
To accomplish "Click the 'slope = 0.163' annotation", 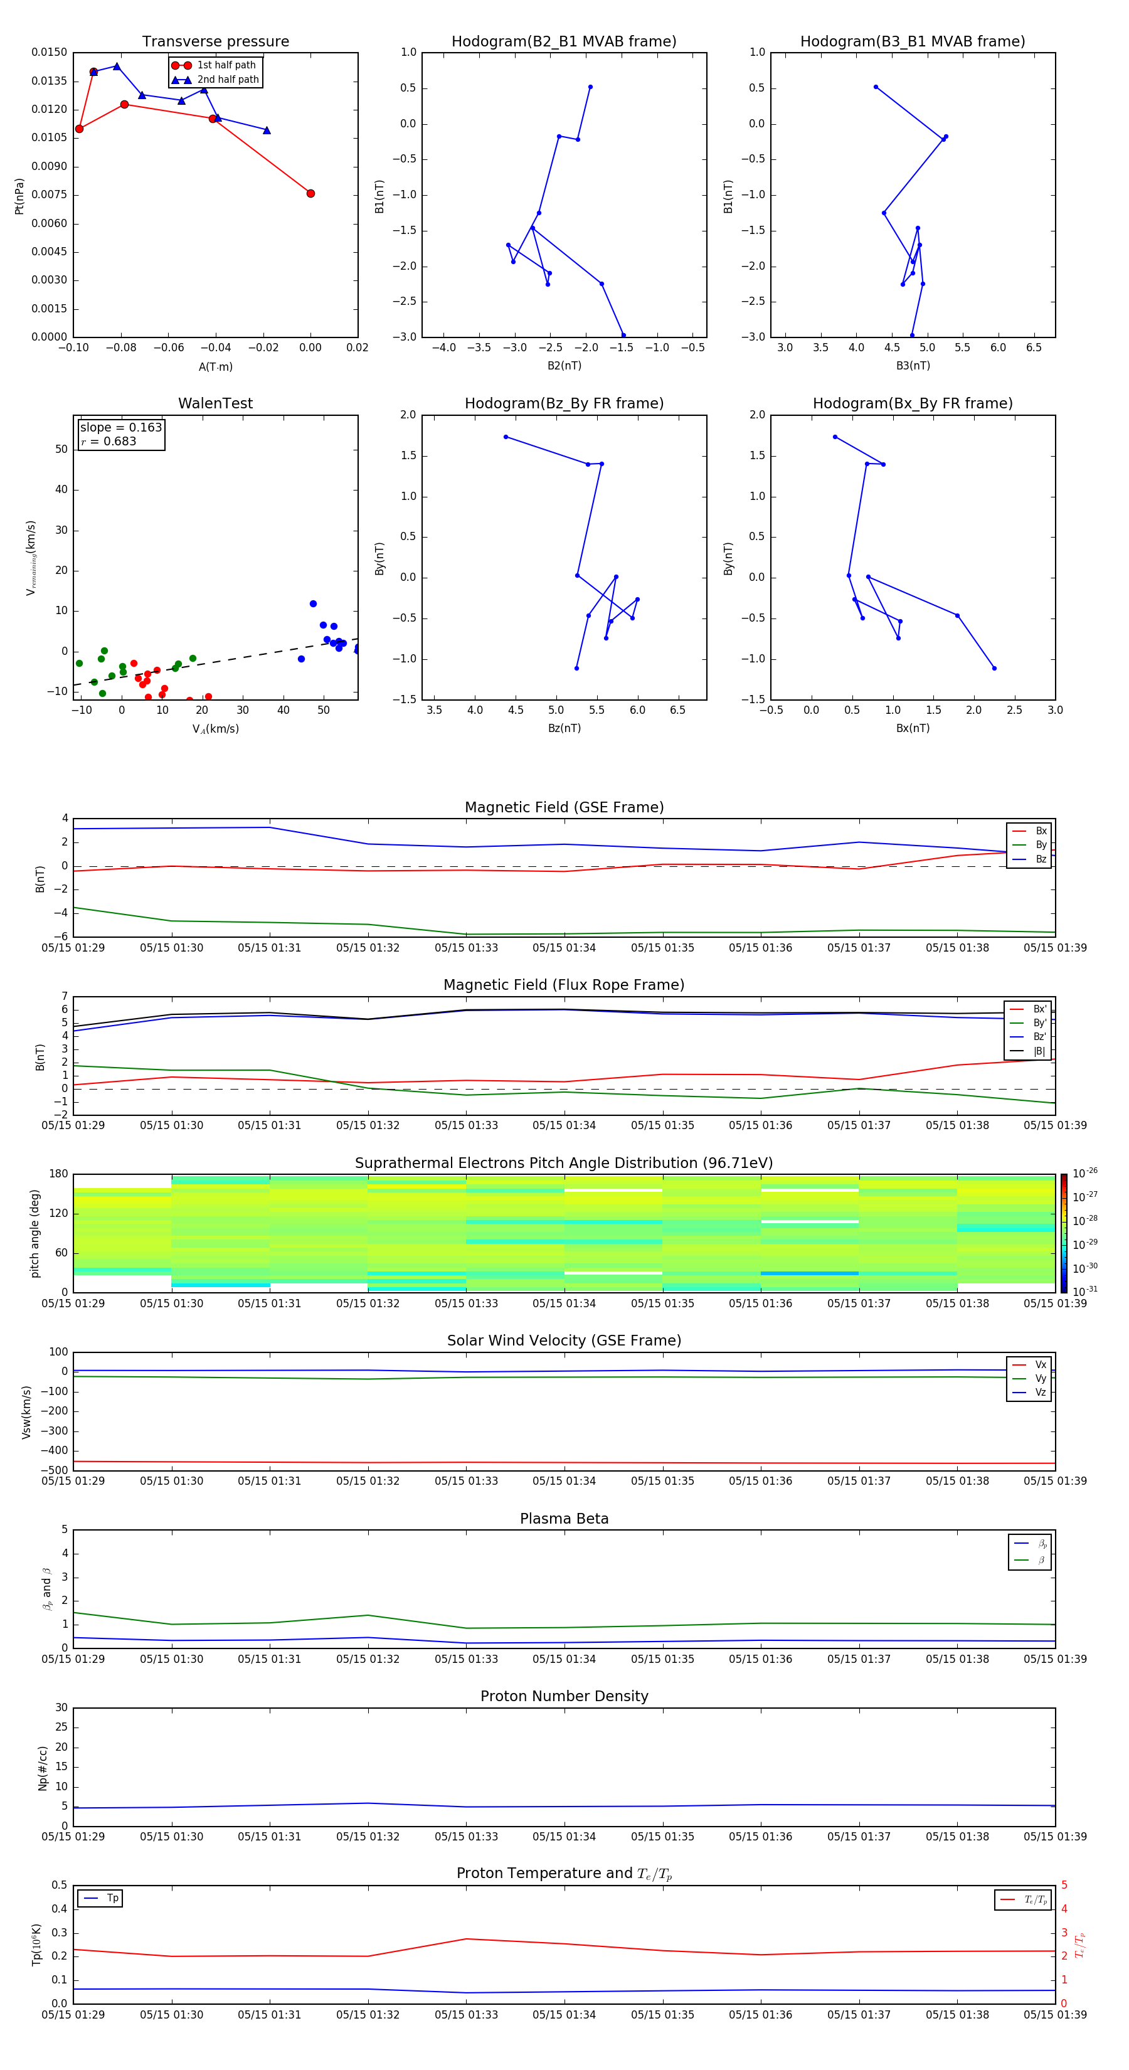I will (120, 428).
